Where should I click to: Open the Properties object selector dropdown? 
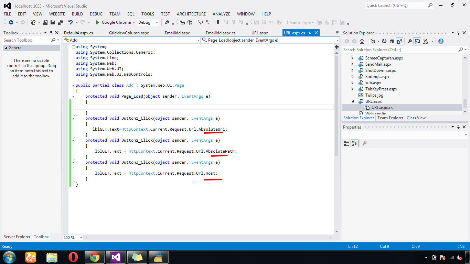pos(465,135)
